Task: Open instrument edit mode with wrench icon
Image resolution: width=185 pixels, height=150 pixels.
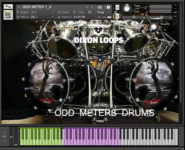Action: [8, 6]
